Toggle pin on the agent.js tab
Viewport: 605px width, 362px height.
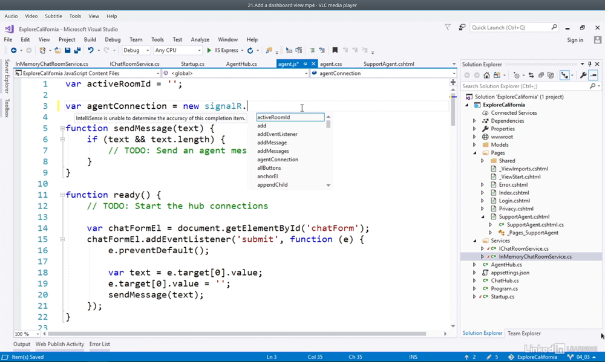[x=306, y=64]
